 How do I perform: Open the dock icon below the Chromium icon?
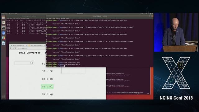pyautogui.click(x=3, y=38)
